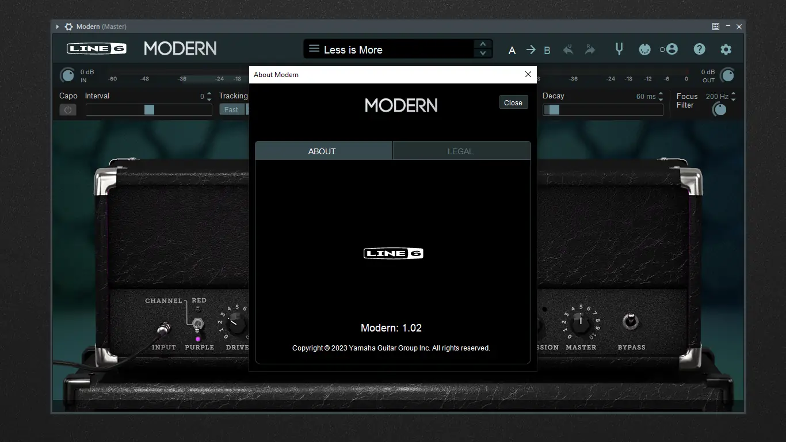Switch to the LEGAL tab
The width and height of the screenshot is (786, 442).
461,151
